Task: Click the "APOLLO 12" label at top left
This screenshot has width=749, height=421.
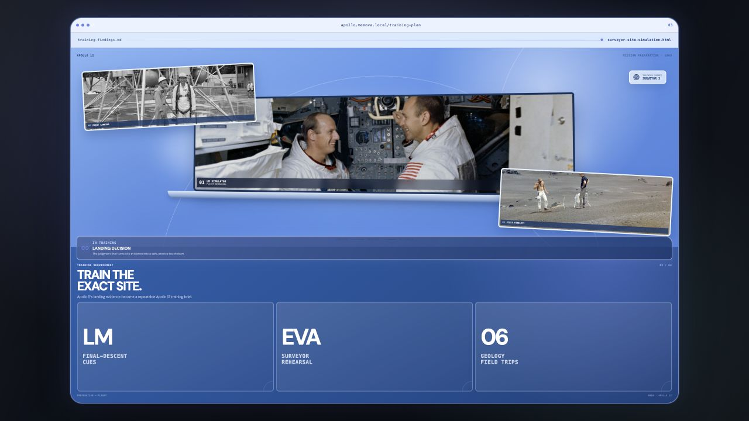Action: (85, 56)
